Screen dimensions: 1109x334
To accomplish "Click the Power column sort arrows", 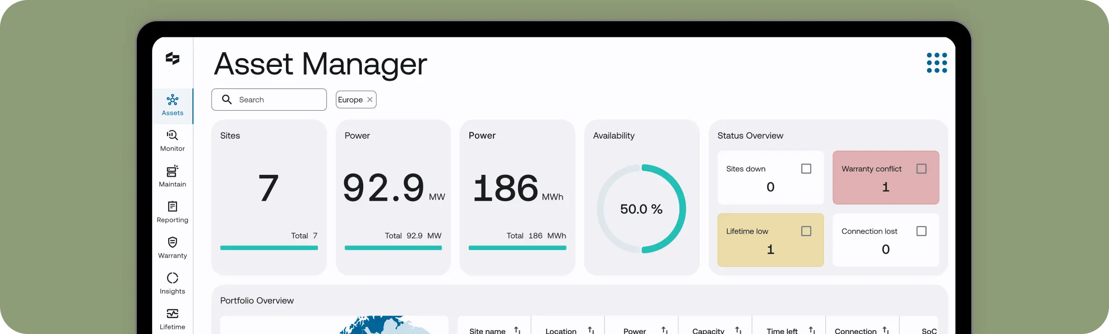I will (x=665, y=330).
